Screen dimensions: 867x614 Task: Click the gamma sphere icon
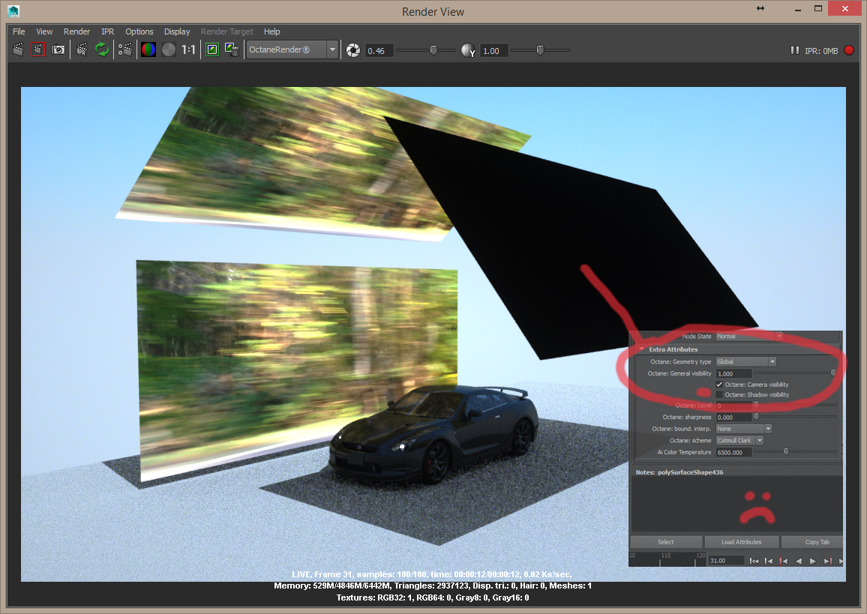click(x=468, y=50)
